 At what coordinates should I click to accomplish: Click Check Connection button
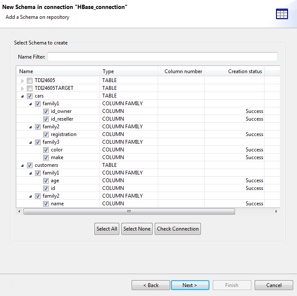178,229
